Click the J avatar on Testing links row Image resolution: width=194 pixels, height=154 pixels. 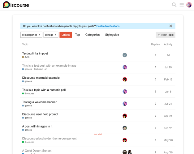pos(125,55)
